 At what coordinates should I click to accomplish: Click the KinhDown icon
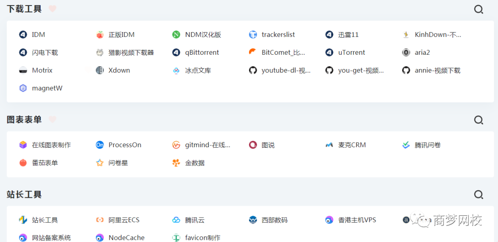tap(406, 35)
